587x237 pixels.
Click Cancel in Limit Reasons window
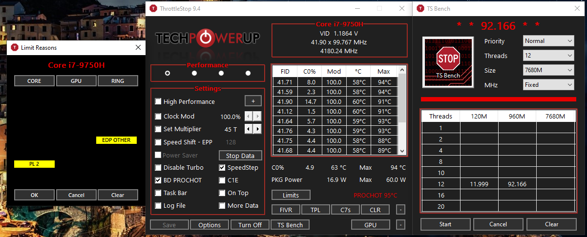[76, 195]
